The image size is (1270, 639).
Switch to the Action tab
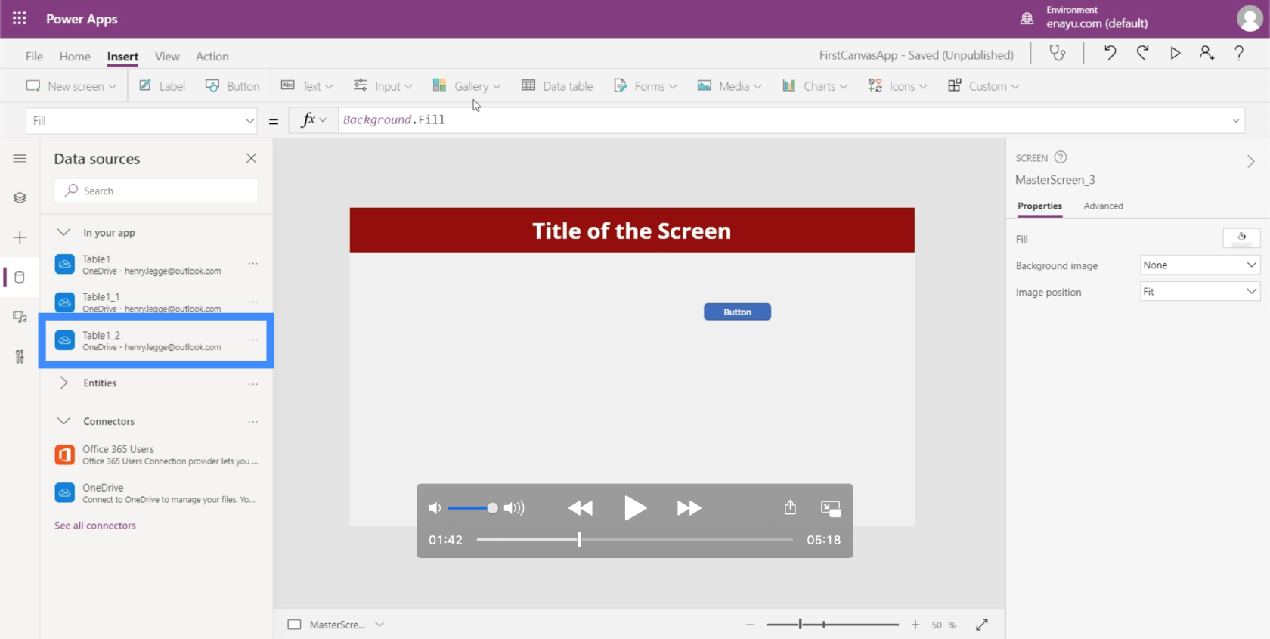tap(212, 57)
